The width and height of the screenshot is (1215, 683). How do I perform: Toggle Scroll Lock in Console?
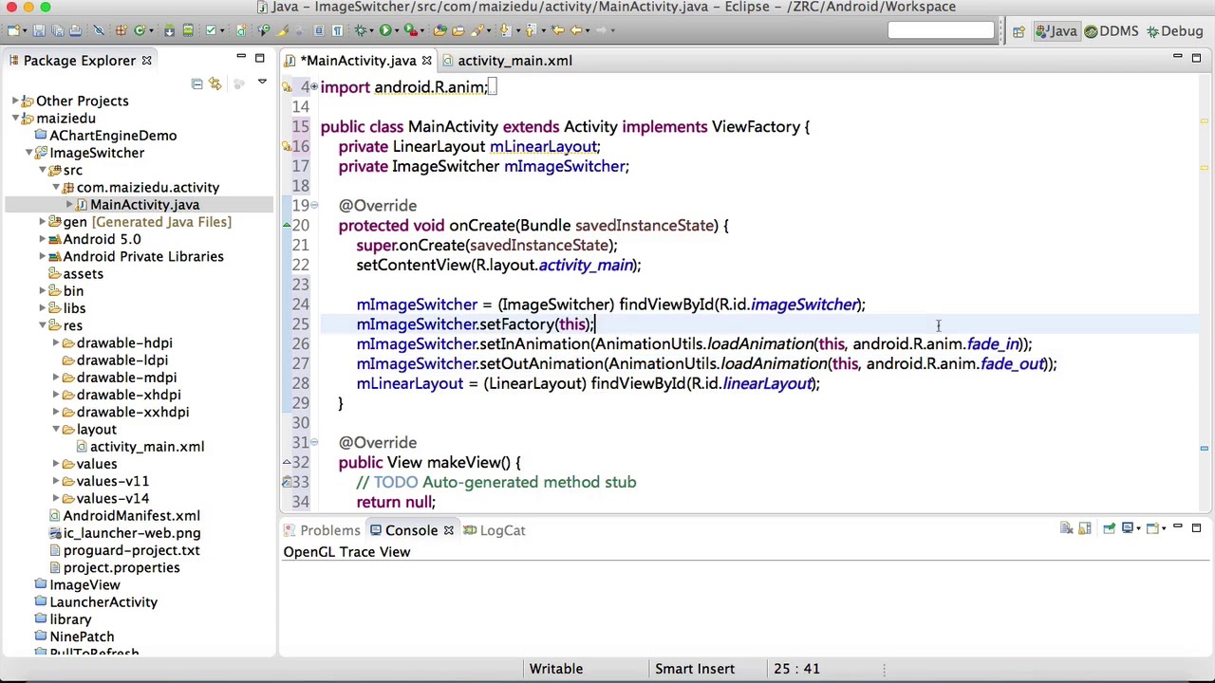point(1085,528)
